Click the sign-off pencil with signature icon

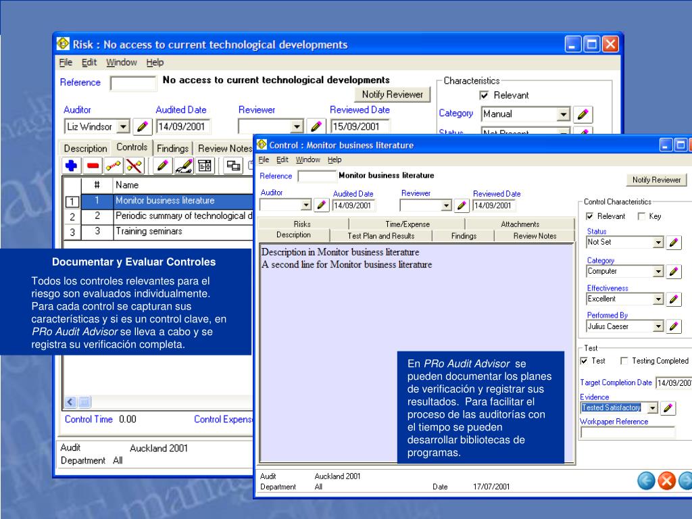(x=184, y=166)
